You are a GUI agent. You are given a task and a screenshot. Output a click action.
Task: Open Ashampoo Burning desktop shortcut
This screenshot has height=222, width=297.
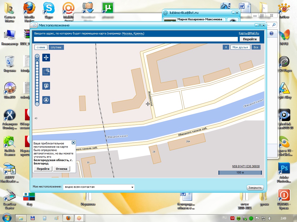[x=10, y=119]
